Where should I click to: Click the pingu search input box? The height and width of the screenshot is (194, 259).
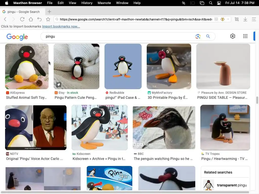click(x=119, y=36)
